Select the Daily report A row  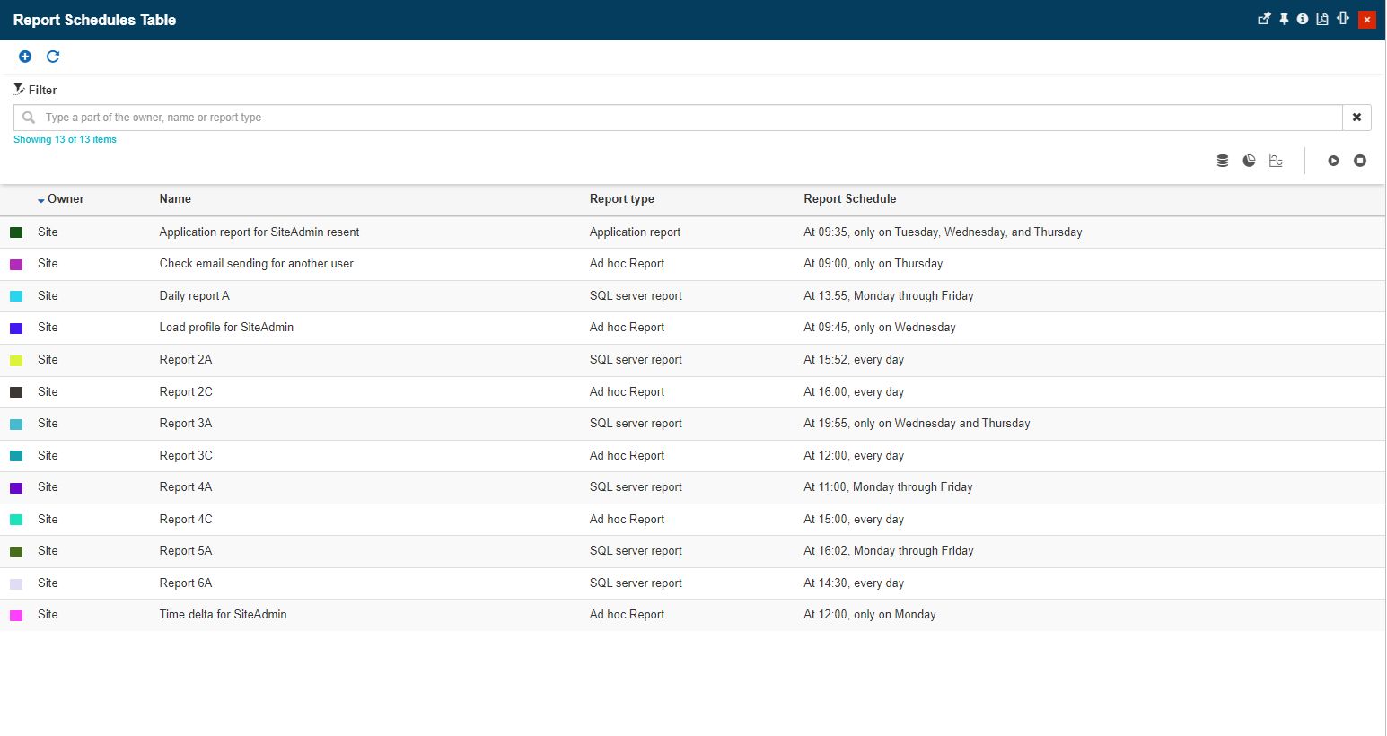pyautogui.click(x=194, y=296)
